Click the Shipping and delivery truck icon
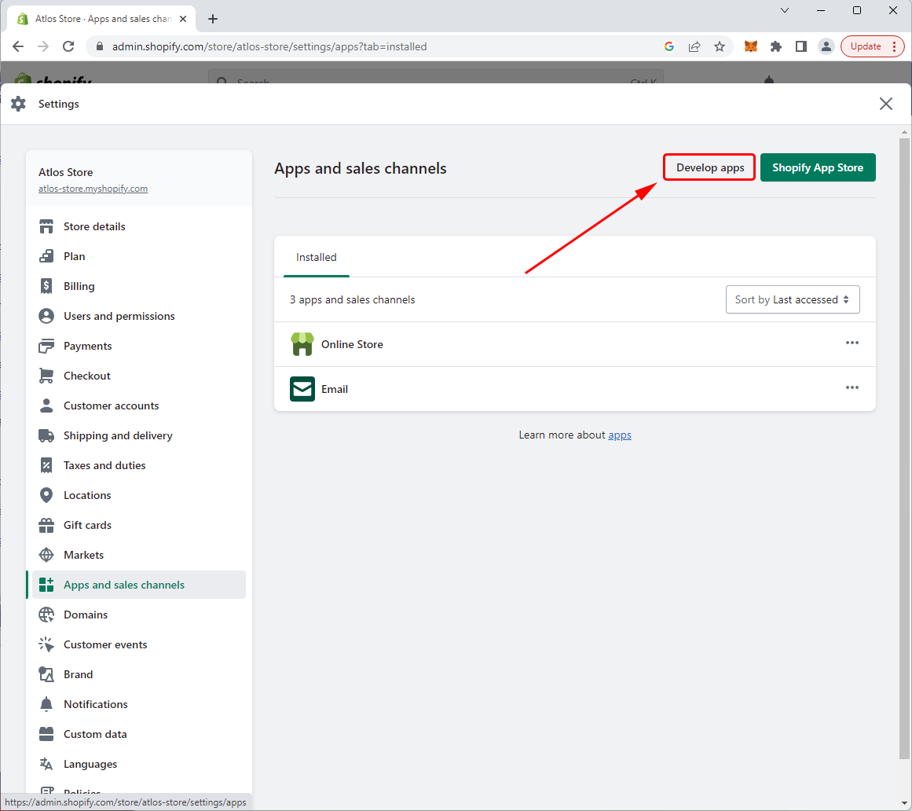The height and width of the screenshot is (811, 912). pyautogui.click(x=46, y=435)
